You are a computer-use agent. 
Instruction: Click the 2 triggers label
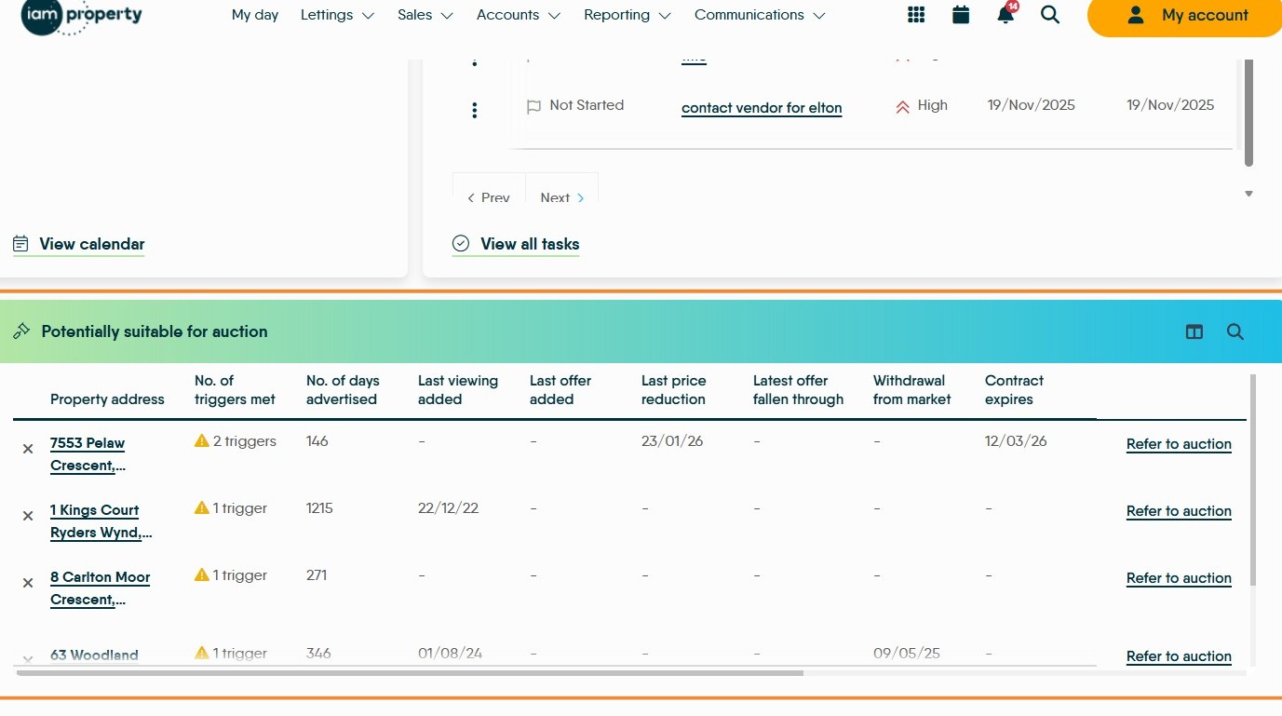pos(245,441)
